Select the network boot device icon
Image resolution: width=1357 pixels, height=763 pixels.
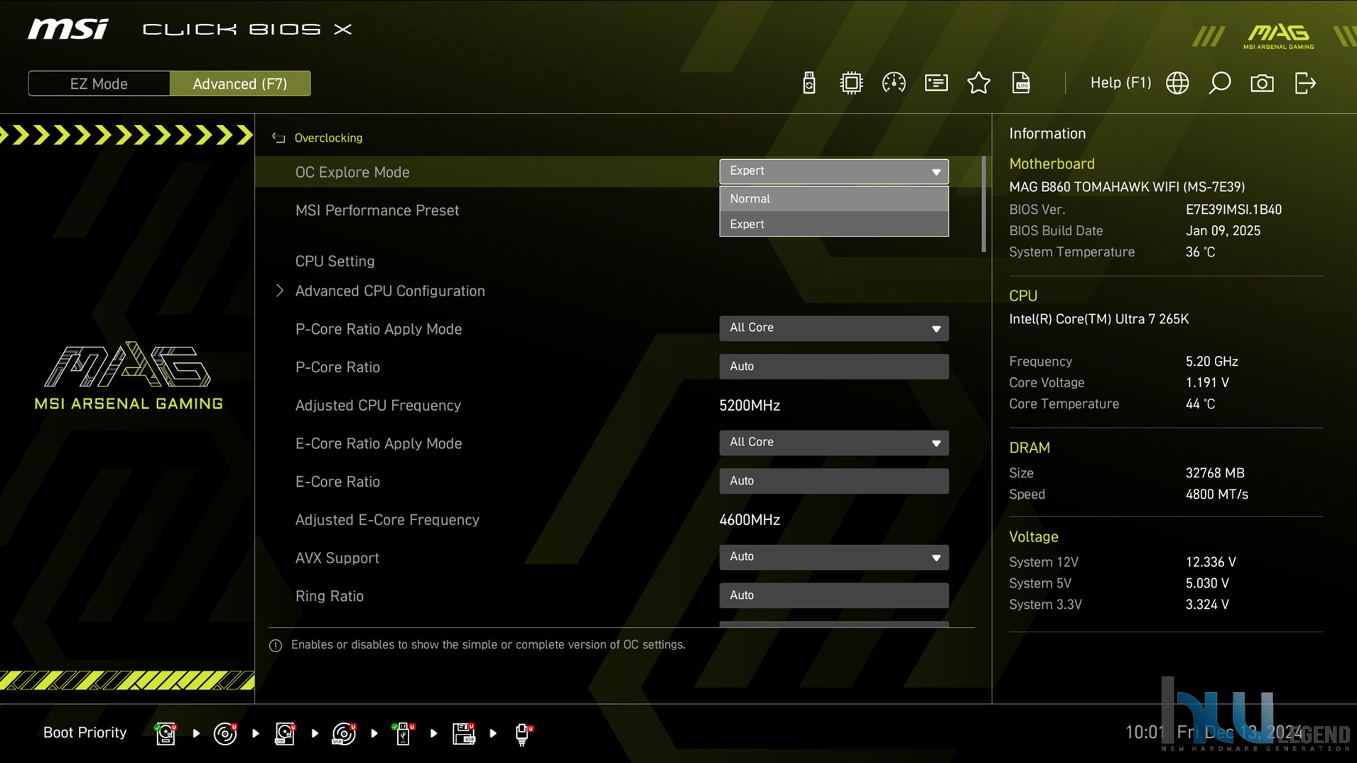tap(524, 733)
